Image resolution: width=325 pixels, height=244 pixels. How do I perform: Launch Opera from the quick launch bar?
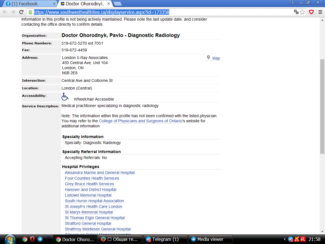(x=32, y=239)
